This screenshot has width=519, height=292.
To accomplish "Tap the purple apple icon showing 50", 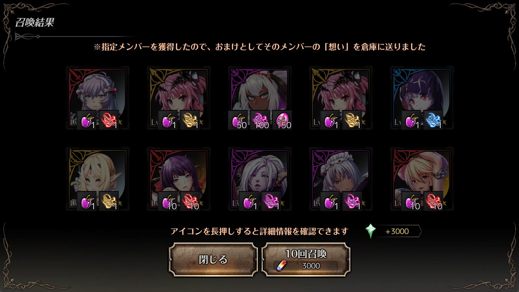I will coord(238,120).
